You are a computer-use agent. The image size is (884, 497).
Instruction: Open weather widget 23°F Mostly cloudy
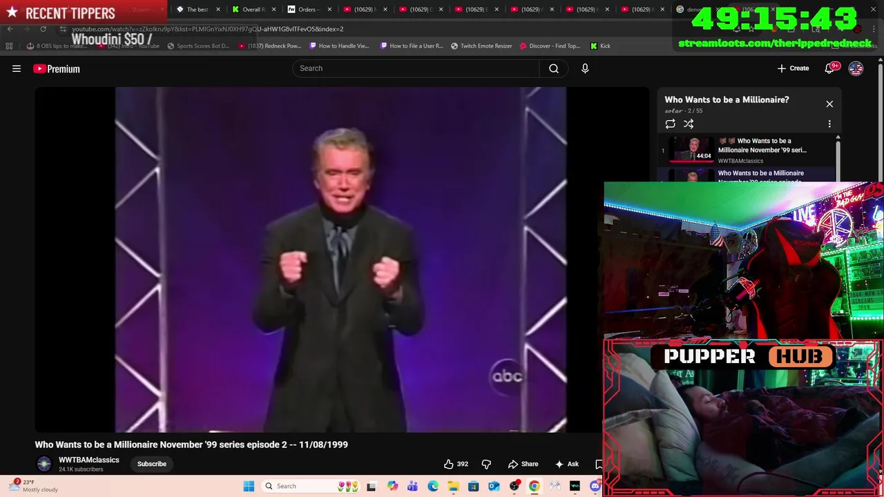pyautogui.click(x=35, y=486)
